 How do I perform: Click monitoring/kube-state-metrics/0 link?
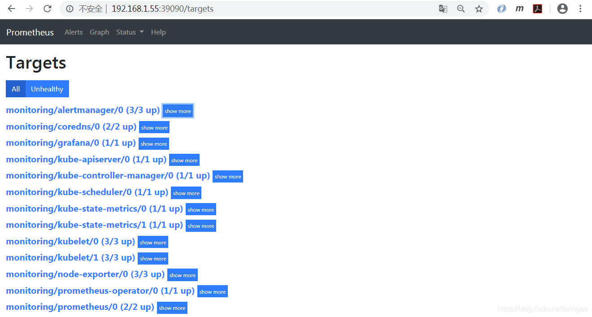pyautogui.click(x=95, y=208)
